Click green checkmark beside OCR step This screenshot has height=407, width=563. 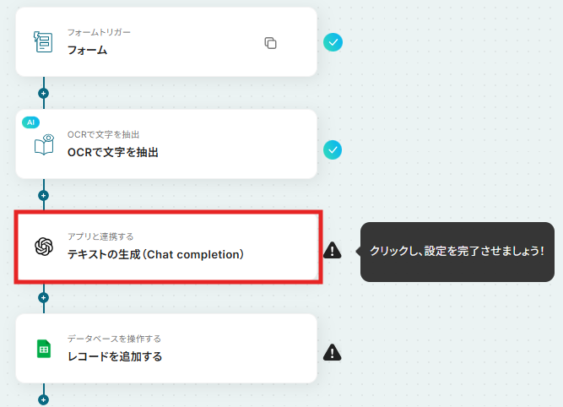click(x=333, y=149)
